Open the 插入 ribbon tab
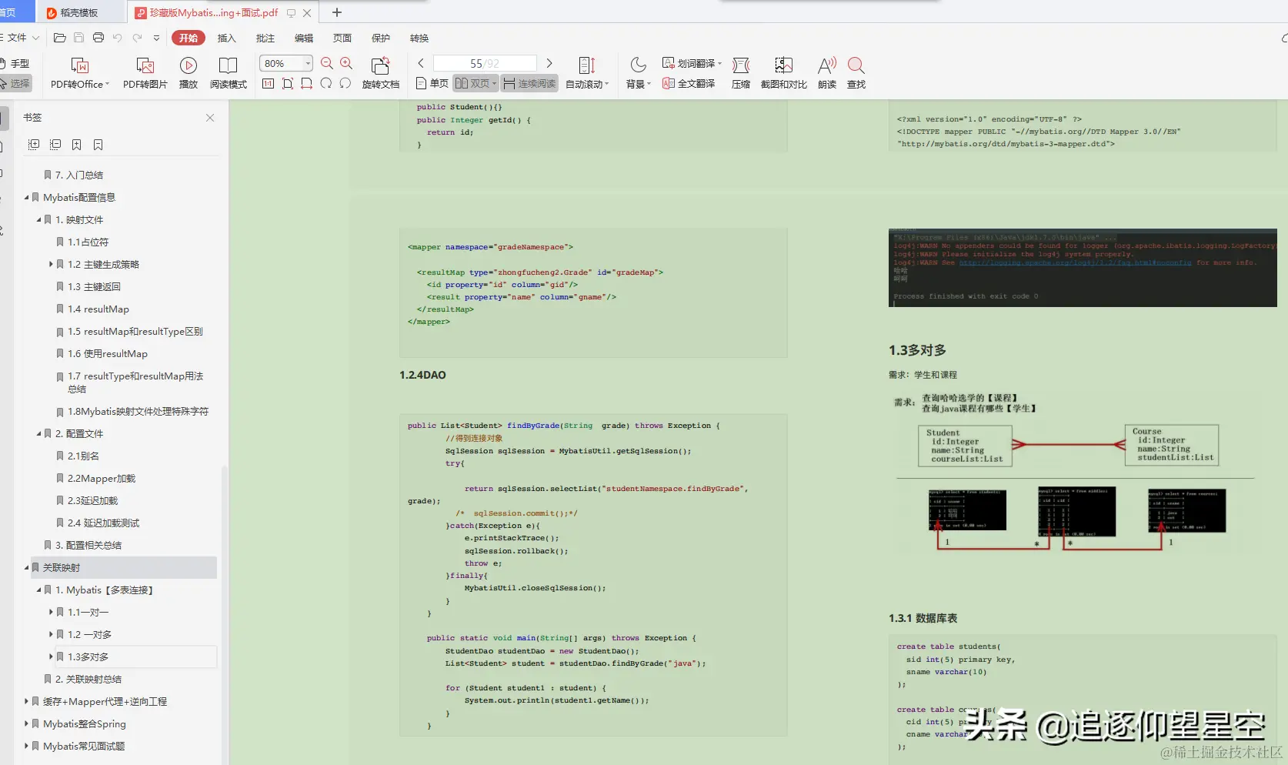Viewport: 1288px width, 765px height. pos(227,38)
